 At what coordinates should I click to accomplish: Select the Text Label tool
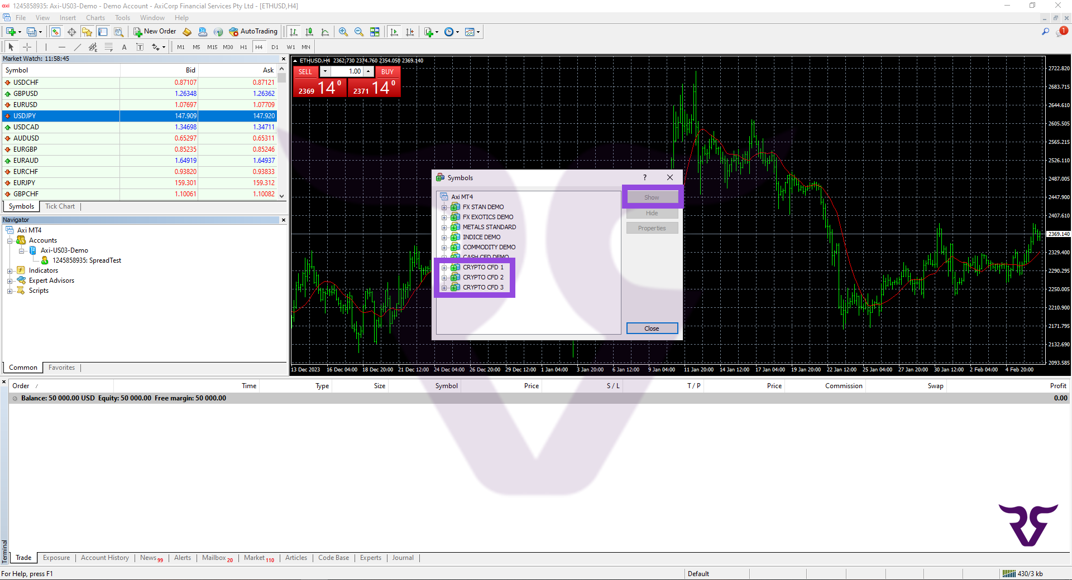(x=140, y=47)
